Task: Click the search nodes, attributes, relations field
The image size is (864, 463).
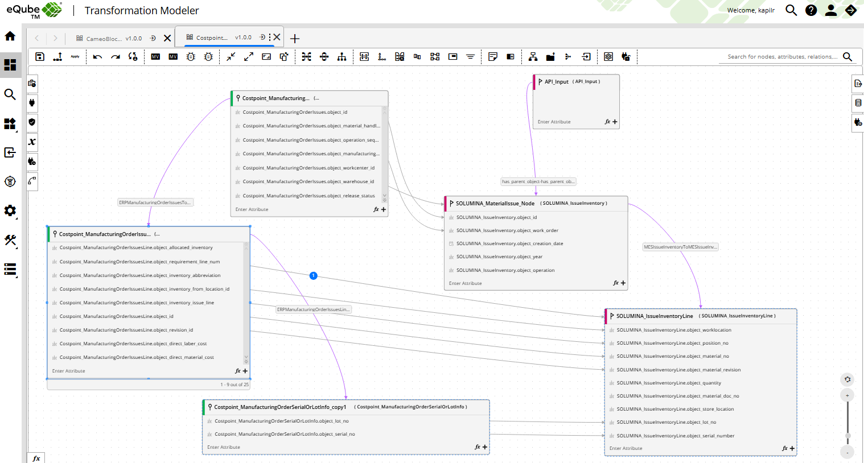Action: pos(782,57)
